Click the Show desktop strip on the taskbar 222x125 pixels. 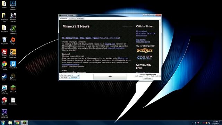221,123
